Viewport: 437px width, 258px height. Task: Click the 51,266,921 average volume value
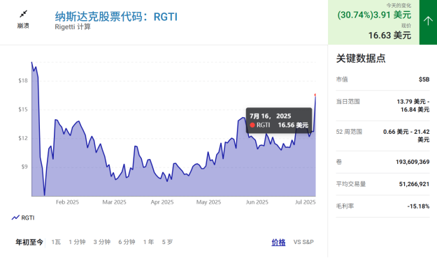click(414, 184)
